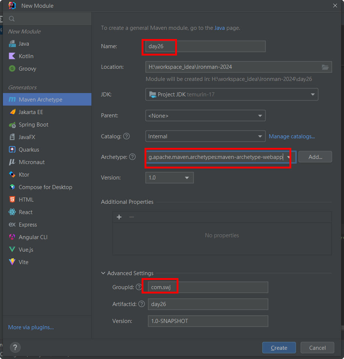Image resolution: width=344 pixels, height=359 pixels.
Task: Select the Groovy module icon
Action: [12, 68]
